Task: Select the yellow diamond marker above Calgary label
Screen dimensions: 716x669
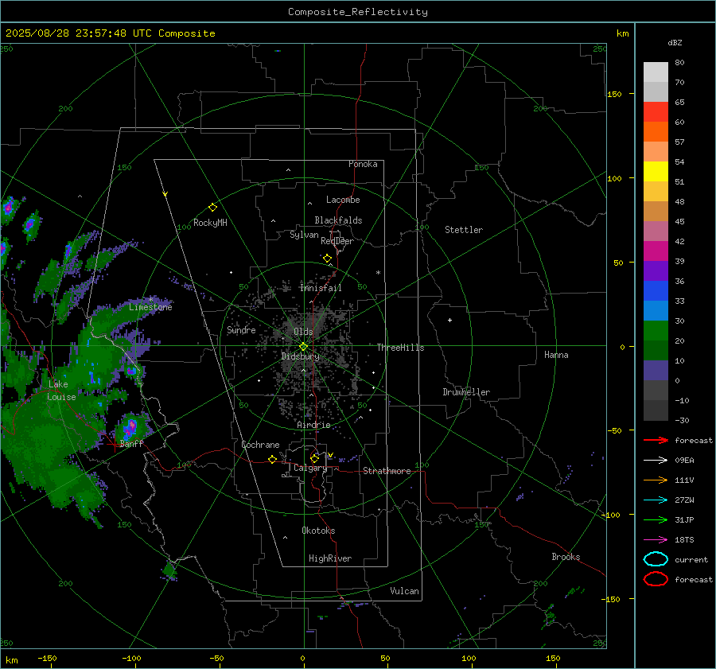Action: point(314,458)
